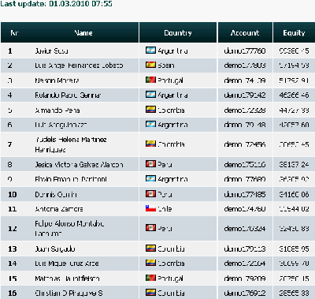Click the Argentina flag in row 1
Viewport: 315px width, 299px height.
click(x=150, y=50)
